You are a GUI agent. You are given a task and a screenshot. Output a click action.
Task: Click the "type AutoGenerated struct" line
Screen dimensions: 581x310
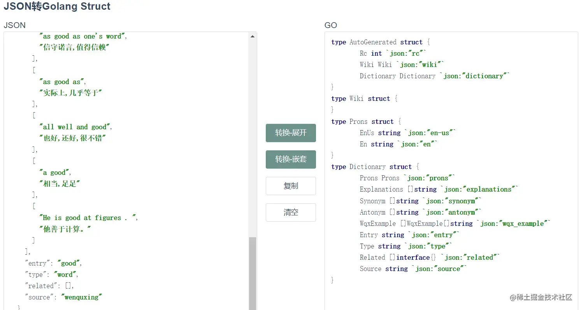click(381, 42)
